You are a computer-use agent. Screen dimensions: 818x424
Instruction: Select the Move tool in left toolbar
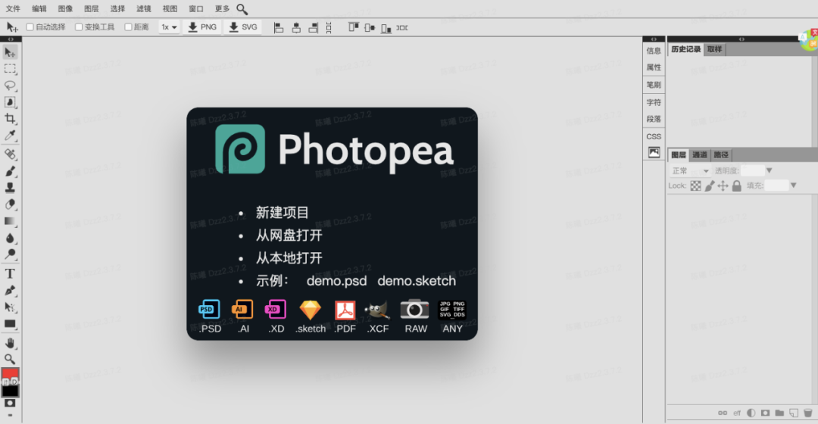point(10,52)
